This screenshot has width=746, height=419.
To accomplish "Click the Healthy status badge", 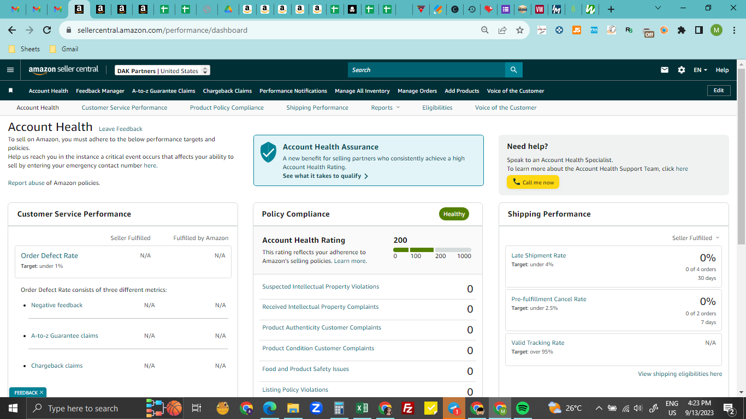I will [x=454, y=214].
